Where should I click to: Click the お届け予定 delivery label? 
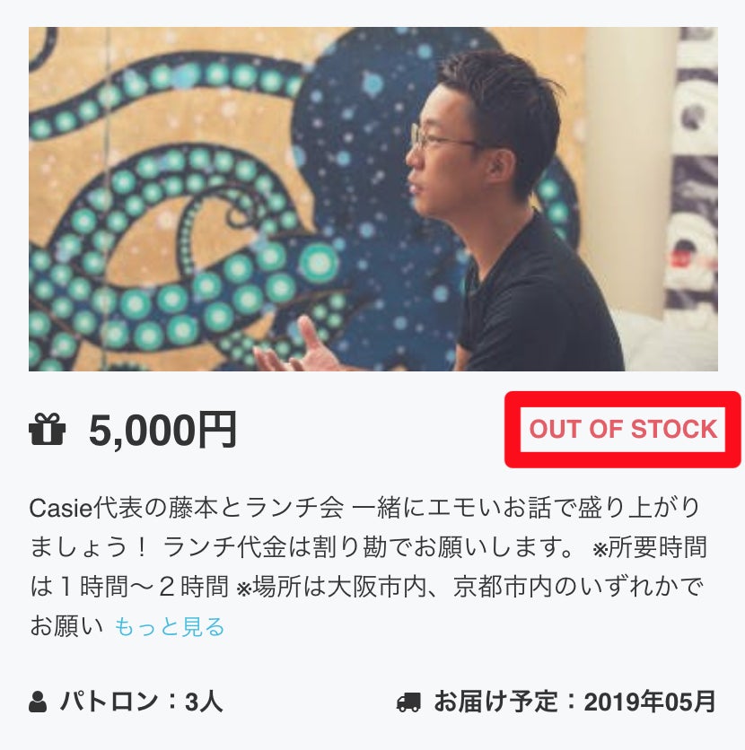tap(495, 702)
